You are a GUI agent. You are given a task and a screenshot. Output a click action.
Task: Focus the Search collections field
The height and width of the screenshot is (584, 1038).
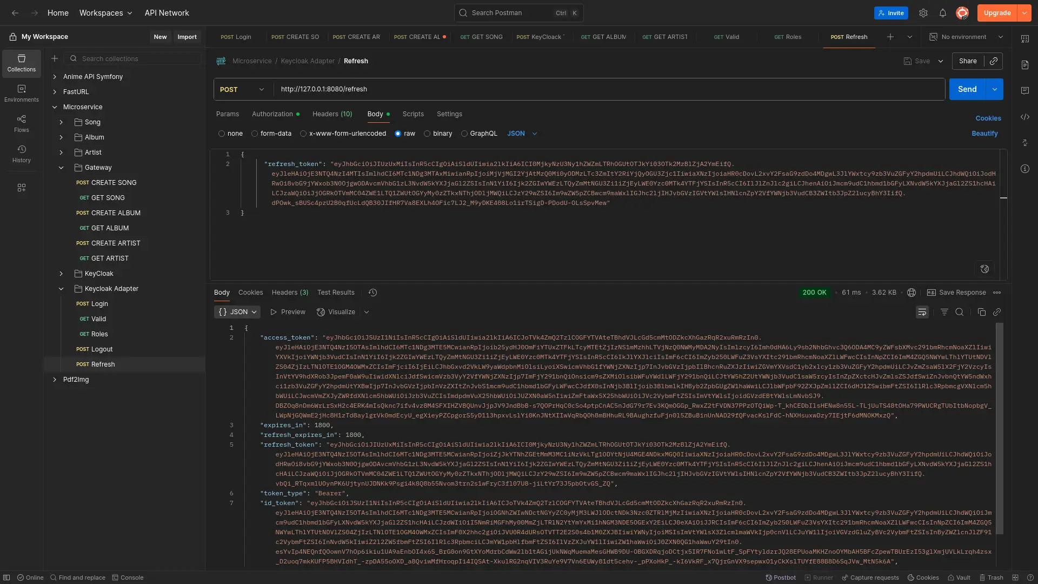132,58
